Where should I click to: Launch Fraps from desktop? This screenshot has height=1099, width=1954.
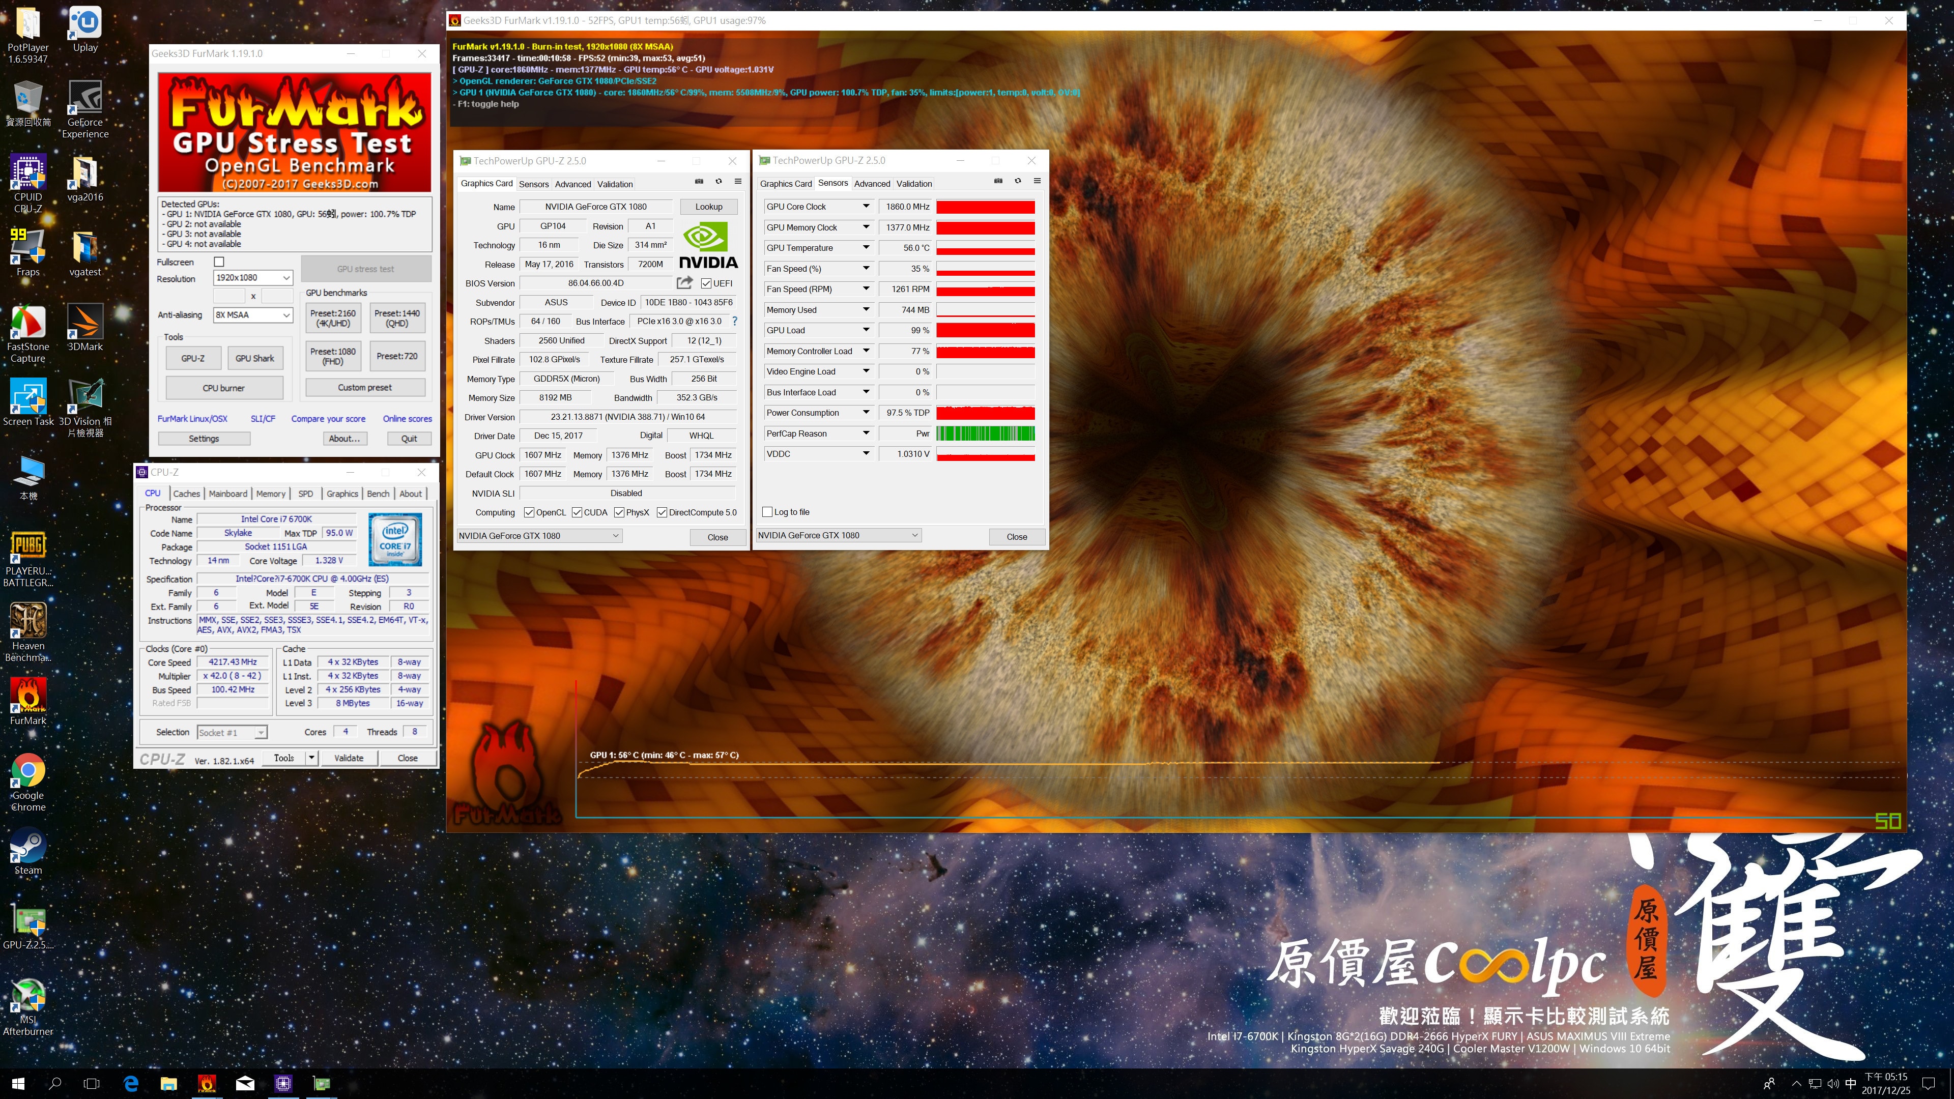(x=28, y=253)
